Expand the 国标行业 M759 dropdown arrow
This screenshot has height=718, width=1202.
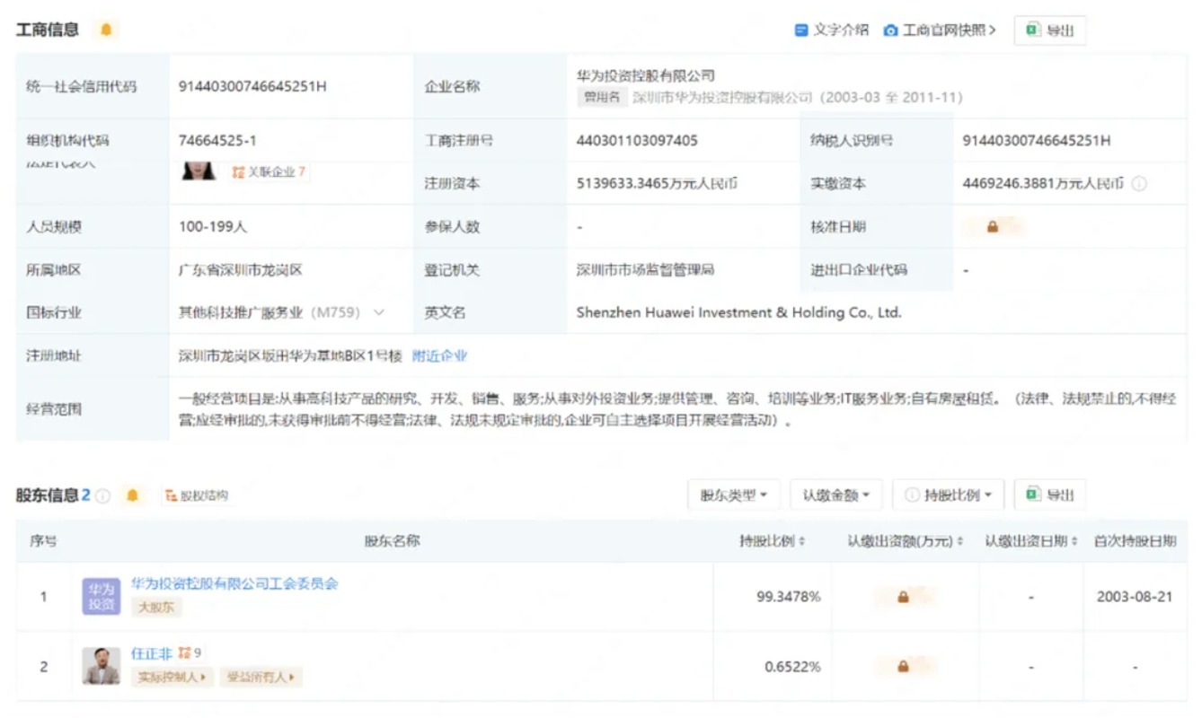pos(378,313)
